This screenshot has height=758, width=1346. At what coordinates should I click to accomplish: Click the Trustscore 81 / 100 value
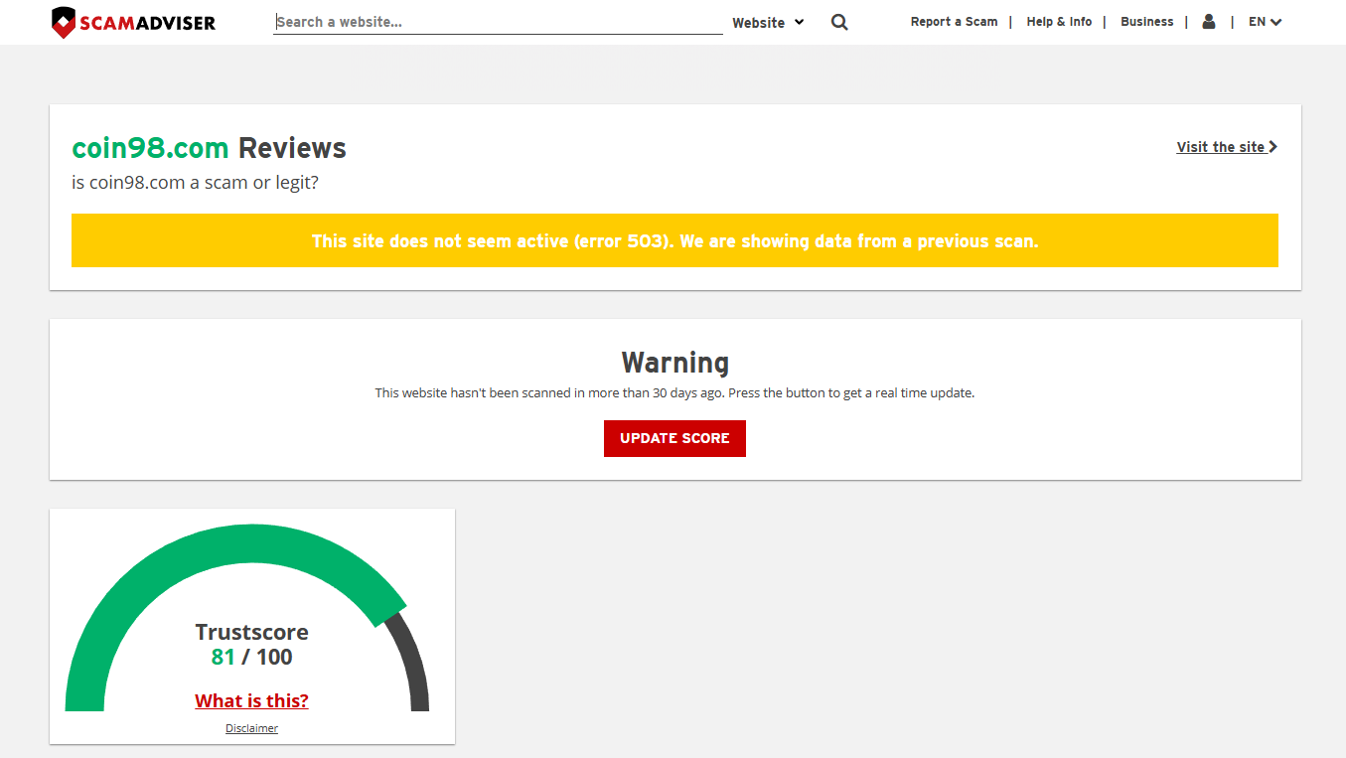tap(251, 657)
